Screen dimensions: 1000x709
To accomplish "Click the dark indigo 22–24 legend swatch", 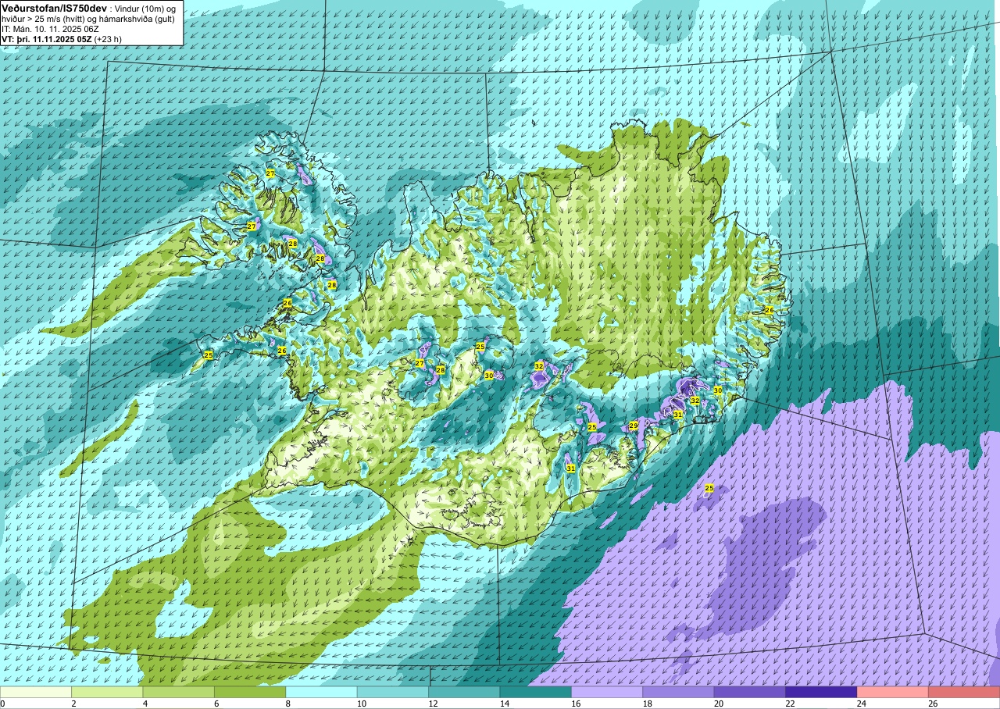I will pos(821,692).
